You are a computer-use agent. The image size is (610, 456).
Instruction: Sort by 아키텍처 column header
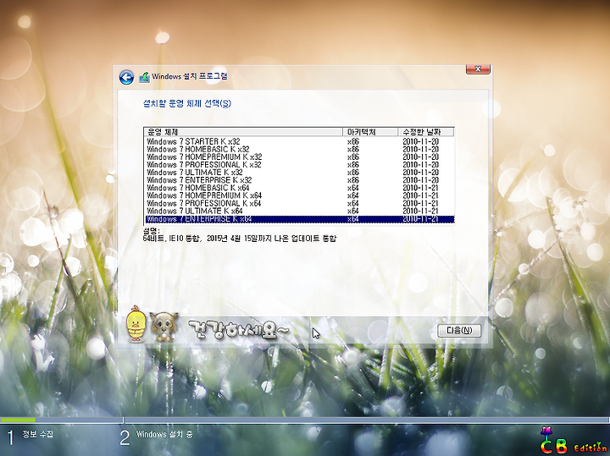point(370,132)
